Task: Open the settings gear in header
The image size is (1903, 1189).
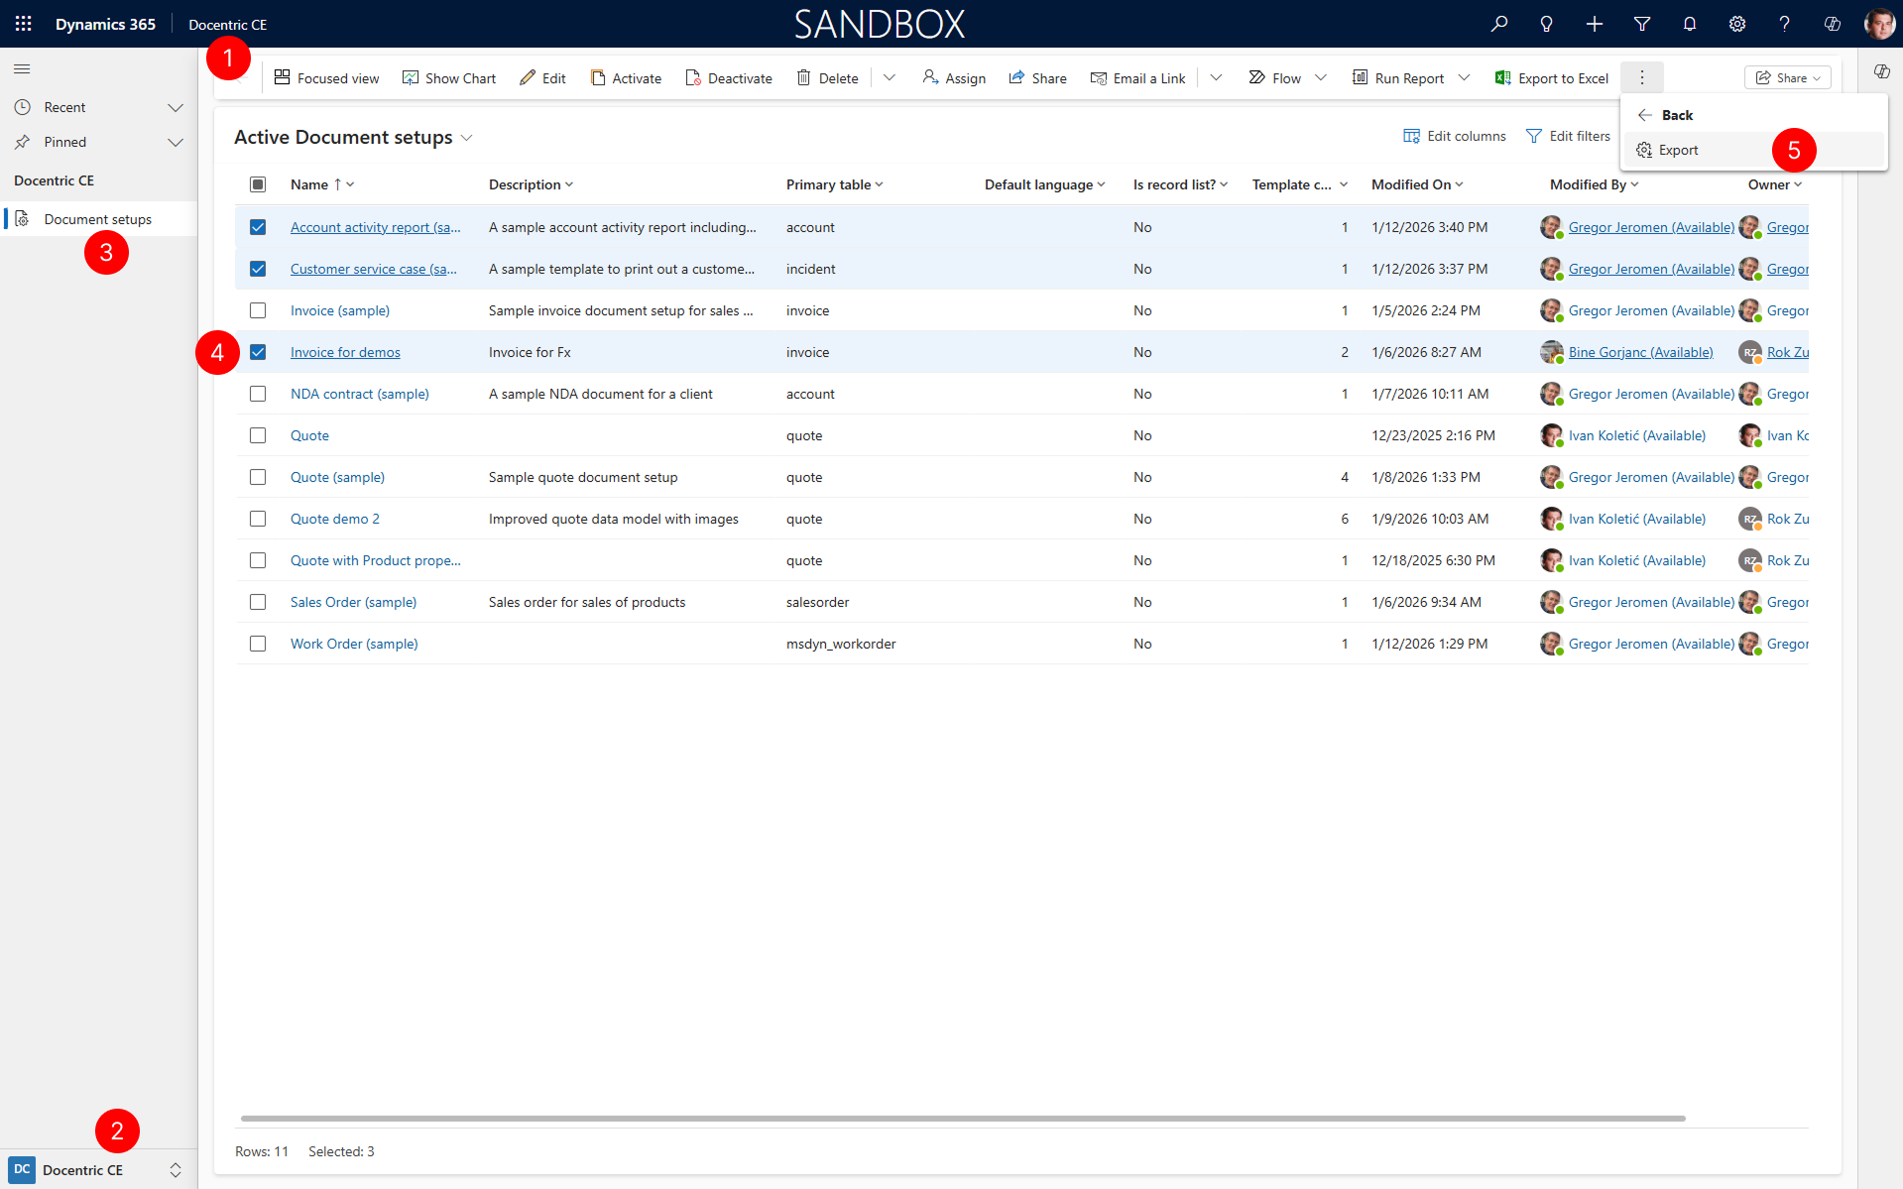Action: pos(1737,24)
